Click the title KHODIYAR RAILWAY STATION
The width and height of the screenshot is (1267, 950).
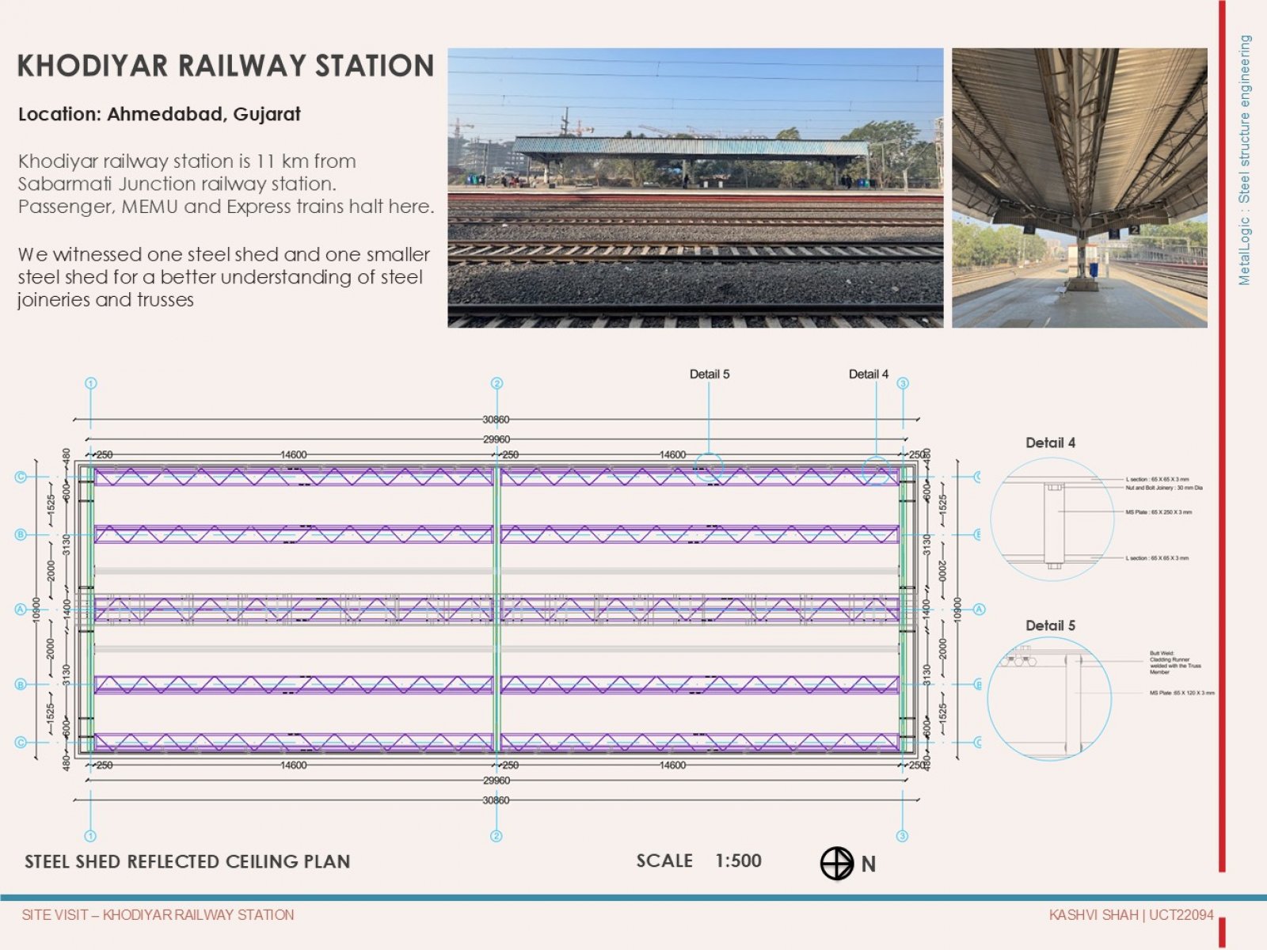point(226,66)
